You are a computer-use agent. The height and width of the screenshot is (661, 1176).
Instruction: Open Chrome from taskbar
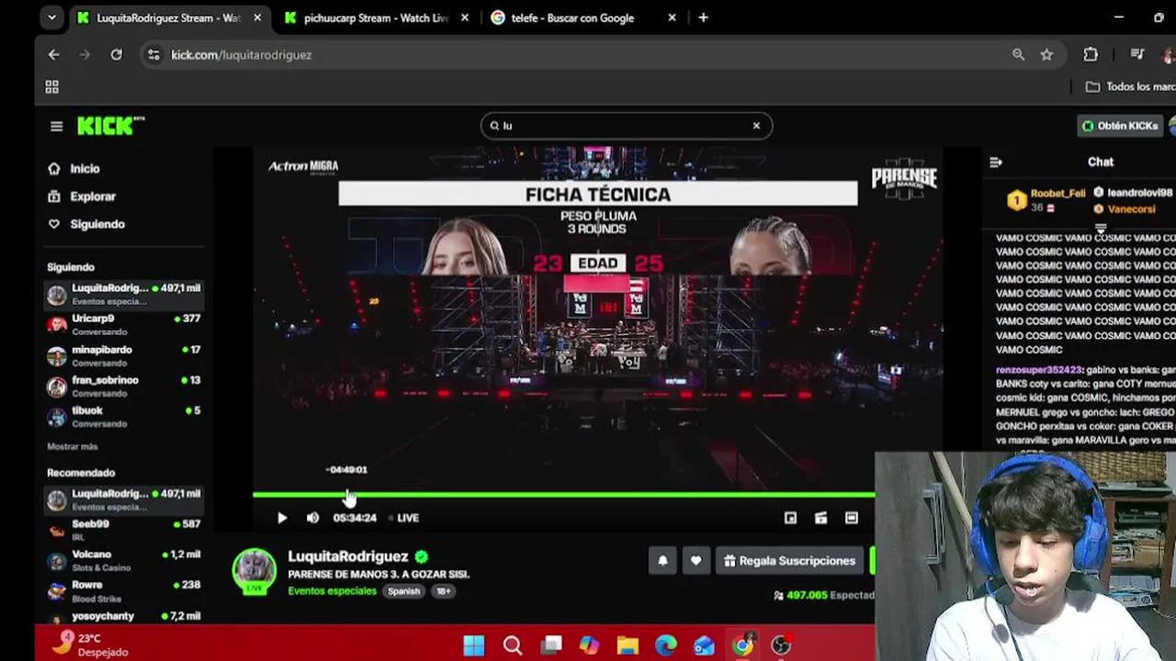pyautogui.click(x=742, y=645)
